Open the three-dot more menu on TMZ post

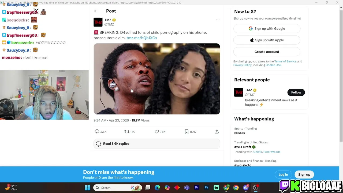tap(218, 20)
